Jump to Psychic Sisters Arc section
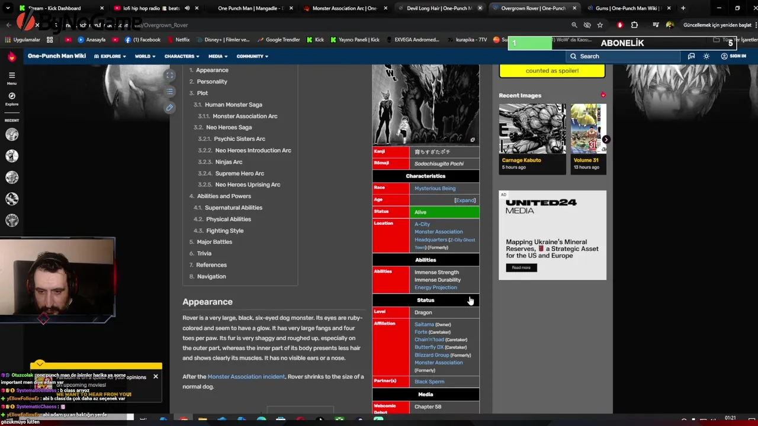This screenshot has height=426, width=758. (239, 139)
